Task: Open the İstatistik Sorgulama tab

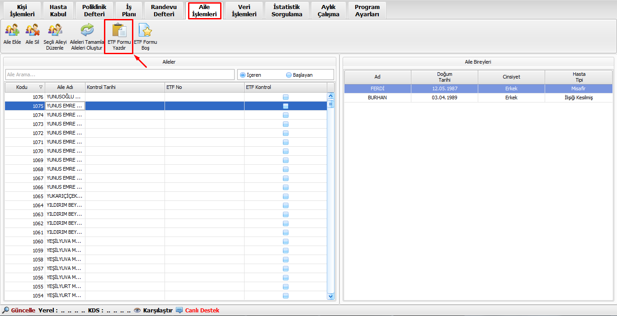Action: point(287,10)
